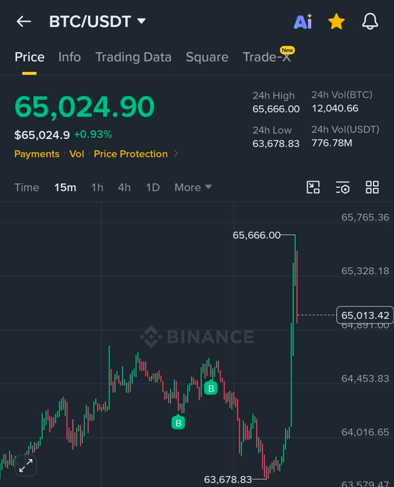Open the Trade-X tab
The width and height of the screenshot is (394, 487).
coord(267,57)
